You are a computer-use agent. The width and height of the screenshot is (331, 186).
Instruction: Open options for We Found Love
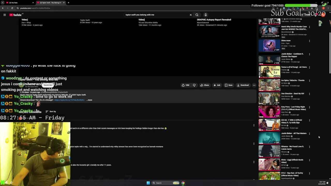(309, 147)
